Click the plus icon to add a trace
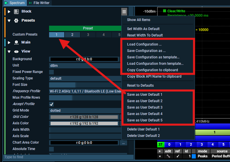230x162 pixels. pyautogui.click(x=160, y=151)
